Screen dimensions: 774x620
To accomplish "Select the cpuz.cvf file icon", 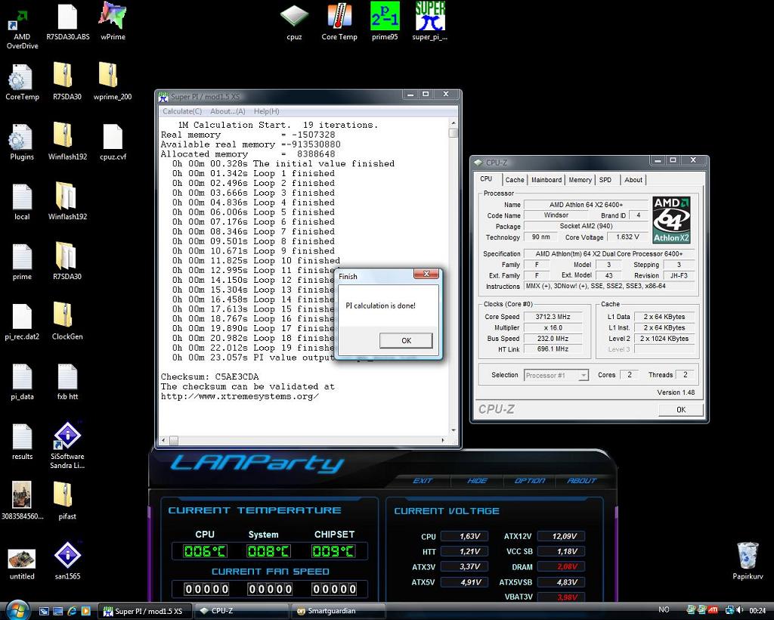I will (113, 142).
